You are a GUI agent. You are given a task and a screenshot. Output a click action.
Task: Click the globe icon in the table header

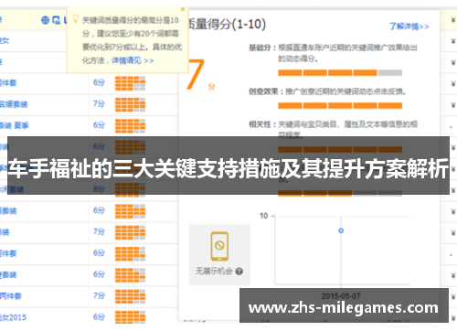pos(45,20)
